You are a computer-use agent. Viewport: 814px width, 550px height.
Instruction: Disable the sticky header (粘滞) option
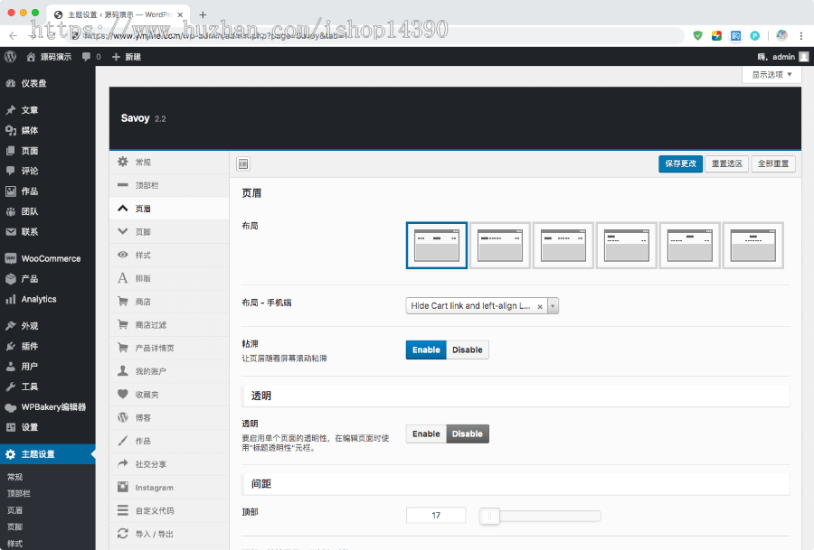click(x=468, y=350)
